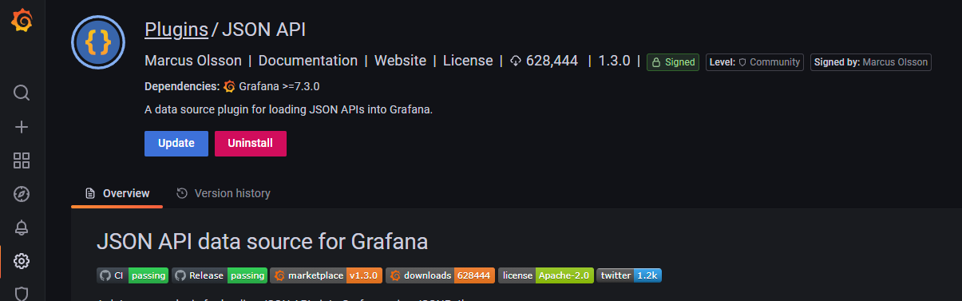
Task: Click the 628,444 downloads count
Action: [552, 61]
